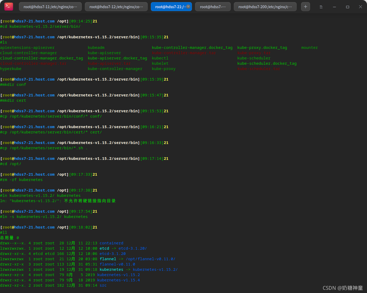367x293 pixels.
Task: Click 'kube-scheduler.docker_tag' file name
Action: tap(267, 63)
